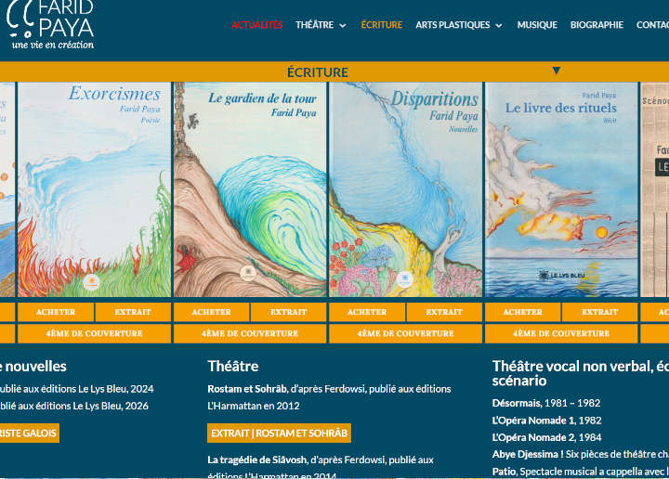Viewport: 669px width, 479px height.
Task: Open 4ème de couverture for Disparitions
Action: (x=406, y=333)
